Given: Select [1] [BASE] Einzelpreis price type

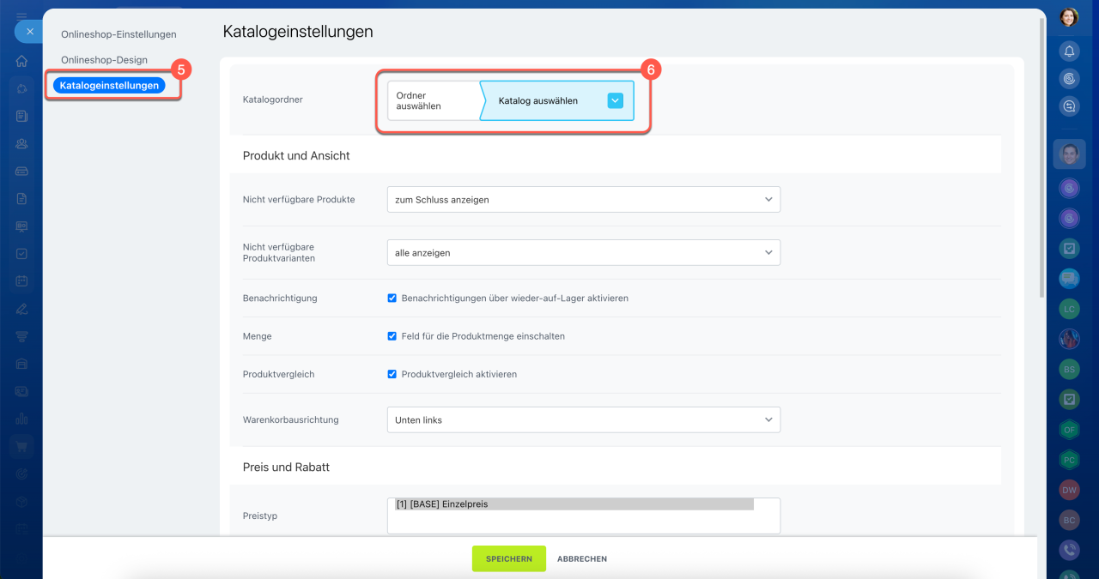Looking at the screenshot, I should (574, 504).
